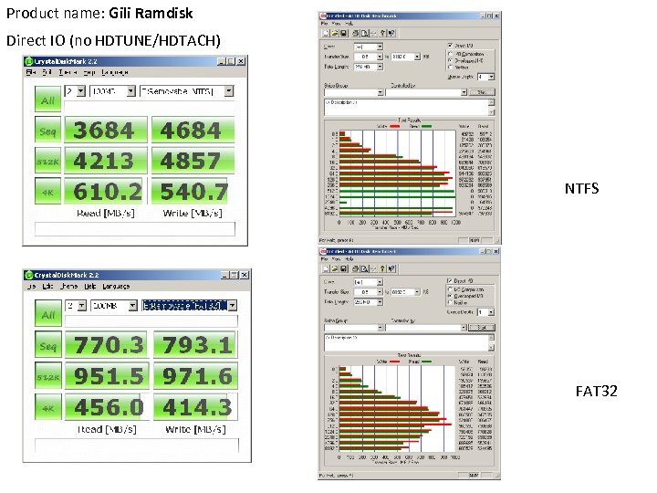Click Print icon in lower ATTO toolbar
The image size is (657, 493).
355,268
